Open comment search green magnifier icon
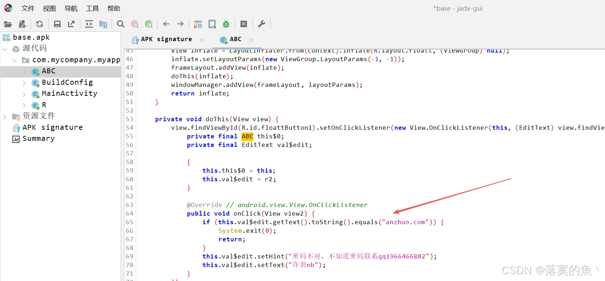This screenshot has width=605, height=281. point(149,24)
